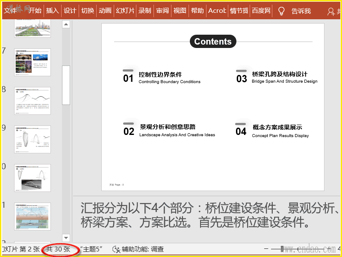Click the number 02 on slide
The image size is (342, 257).
[x=129, y=131]
